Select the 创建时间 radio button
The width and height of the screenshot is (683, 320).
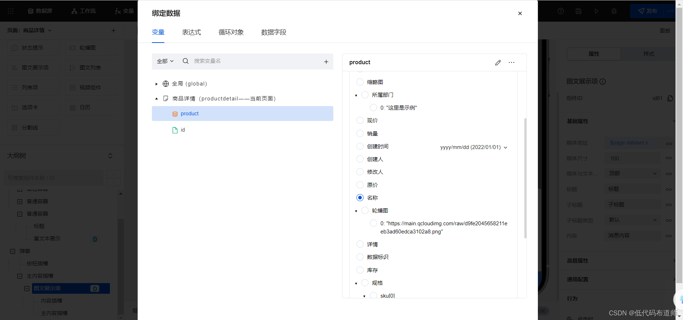tap(360, 146)
